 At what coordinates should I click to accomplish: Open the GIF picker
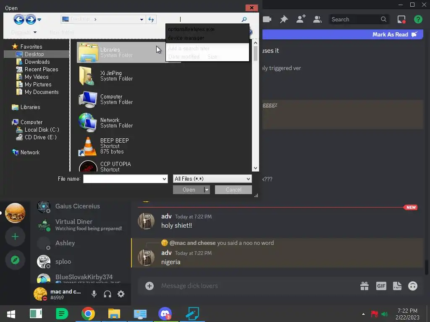[381, 286]
